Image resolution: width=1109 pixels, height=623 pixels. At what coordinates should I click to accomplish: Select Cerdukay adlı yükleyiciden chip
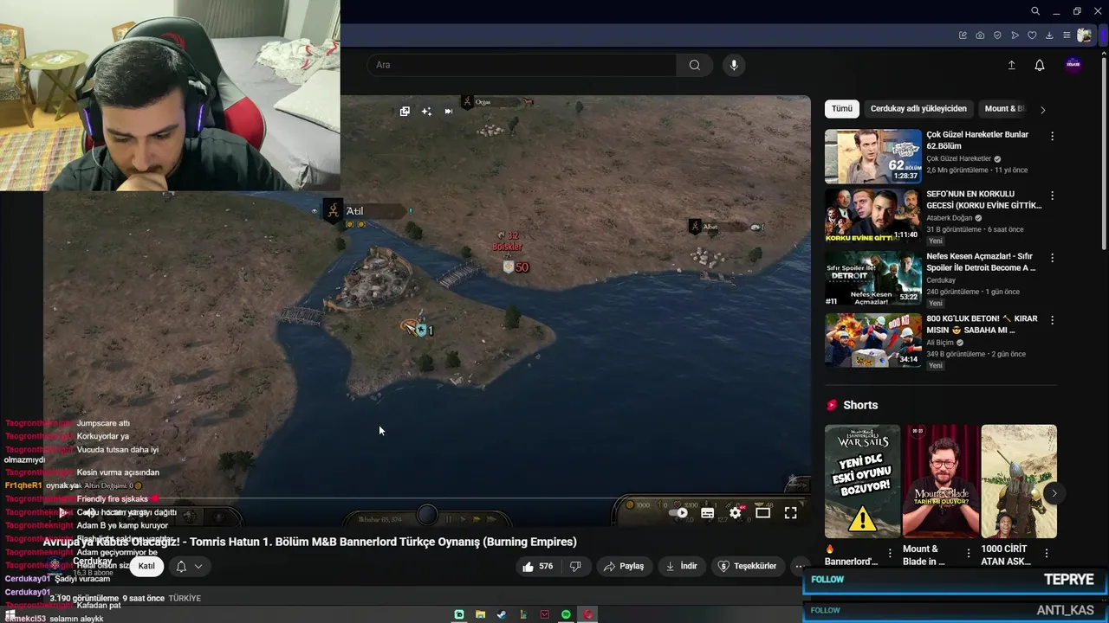click(x=918, y=109)
